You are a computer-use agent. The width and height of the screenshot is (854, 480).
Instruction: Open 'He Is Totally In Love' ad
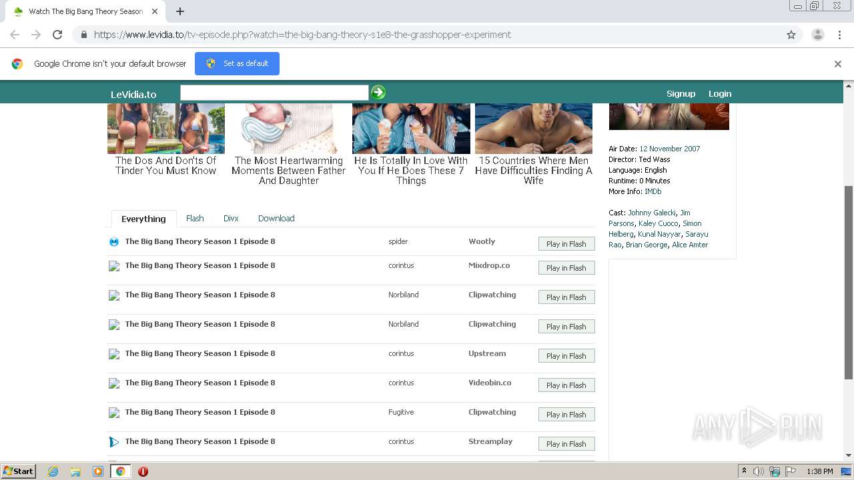411,144
